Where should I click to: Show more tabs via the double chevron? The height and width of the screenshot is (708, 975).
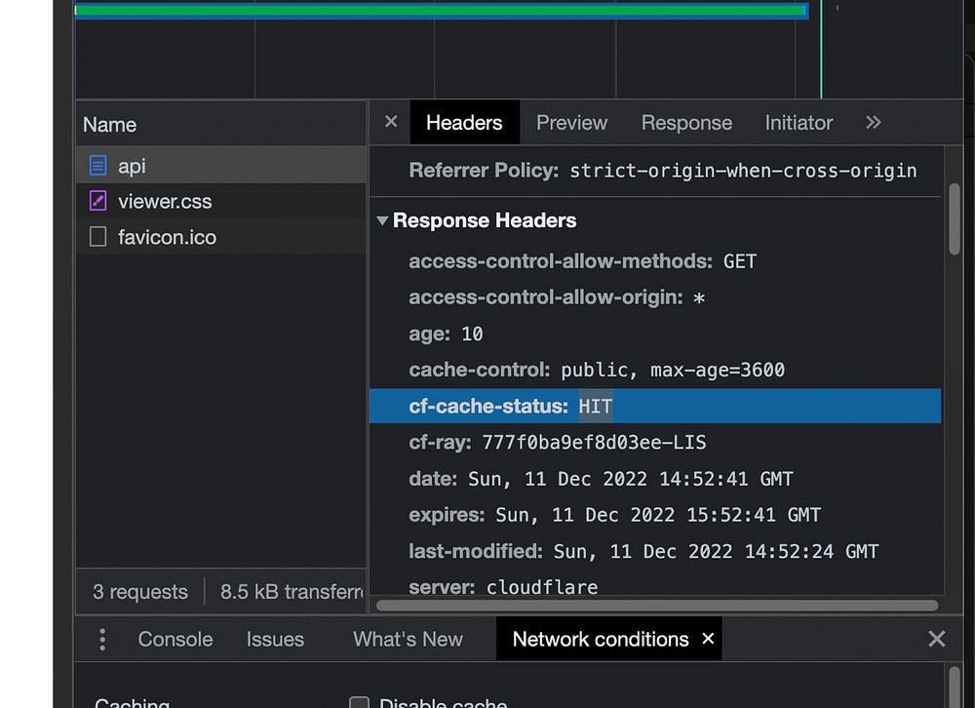click(873, 122)
